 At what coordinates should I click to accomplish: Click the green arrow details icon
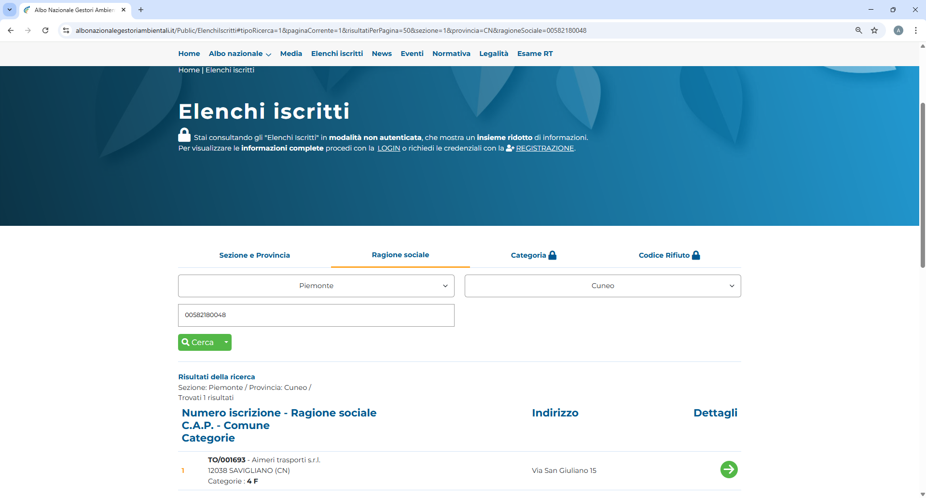click(x=729, y=470)
